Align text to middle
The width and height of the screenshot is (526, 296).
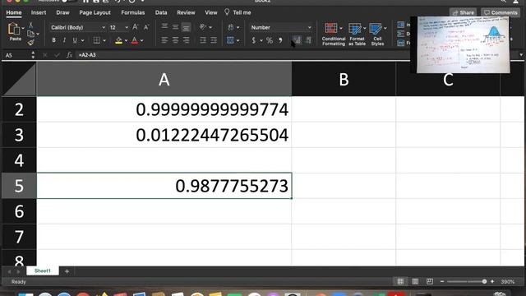[175, 27]
